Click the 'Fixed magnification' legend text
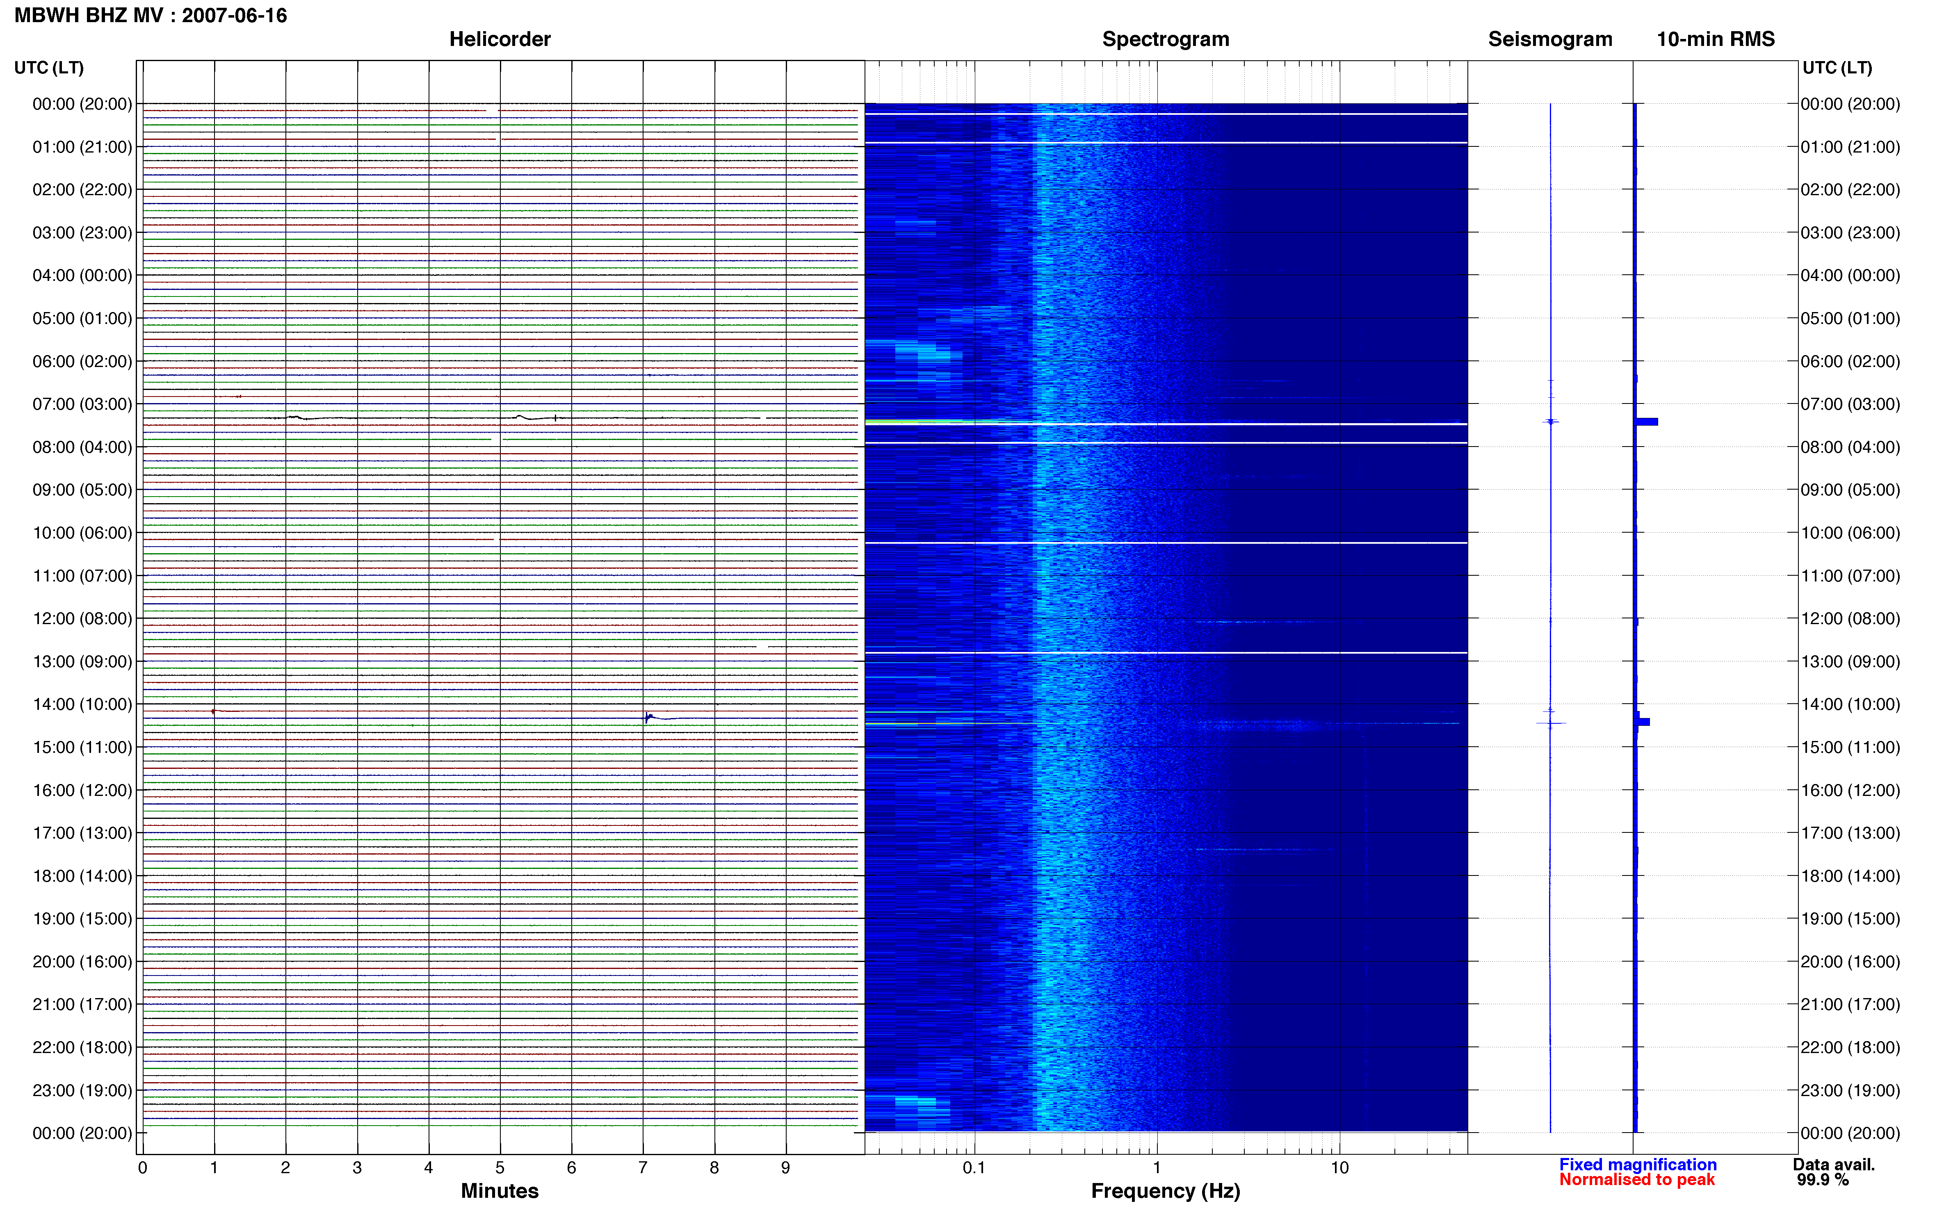This screenshot has width=1944, height=1215. click(1638, 1165)
